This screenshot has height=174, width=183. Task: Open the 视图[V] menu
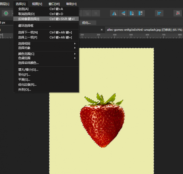37,4
